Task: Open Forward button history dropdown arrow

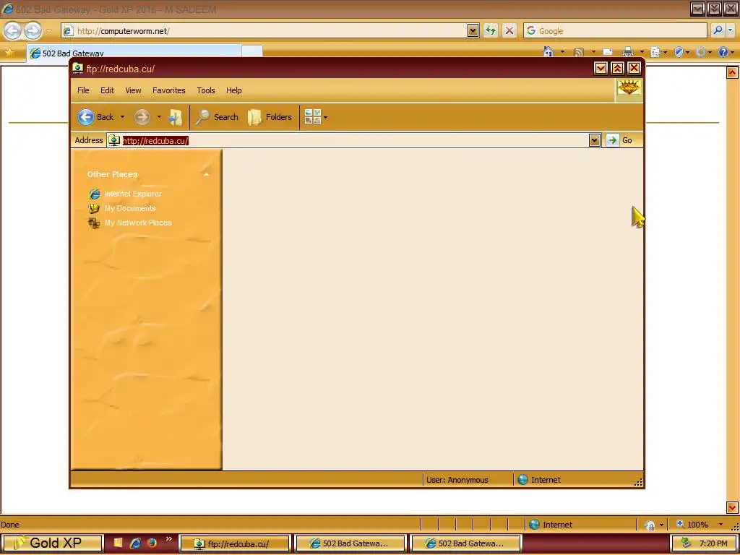Action: coord(159,117)
